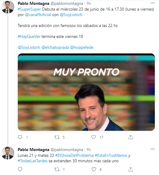Visit the @hoppefede profile
The image size is (159, 175).
(x=82, y=48)
